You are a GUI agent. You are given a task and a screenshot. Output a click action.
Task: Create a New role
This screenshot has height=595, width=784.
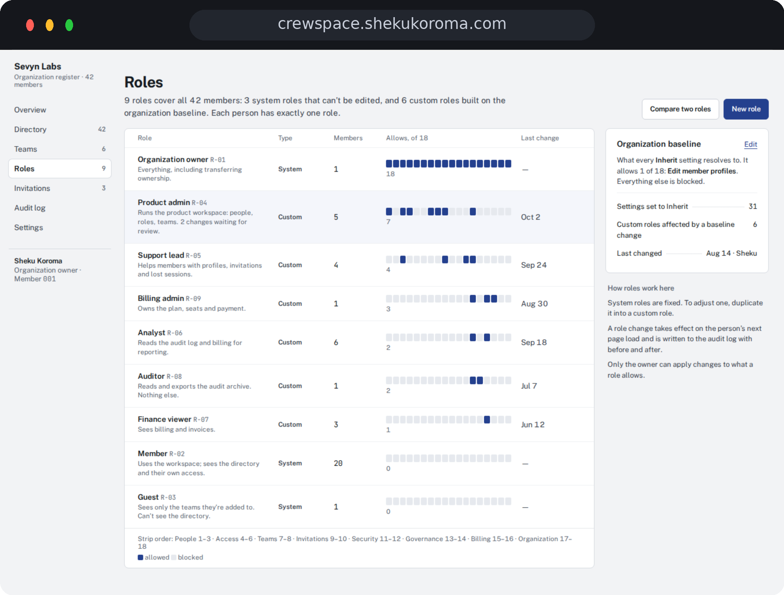(746, 109)
